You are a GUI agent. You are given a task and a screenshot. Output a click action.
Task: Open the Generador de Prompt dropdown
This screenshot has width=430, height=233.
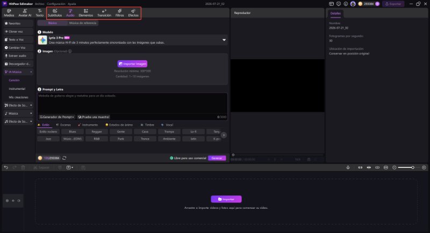click(57, 117)
